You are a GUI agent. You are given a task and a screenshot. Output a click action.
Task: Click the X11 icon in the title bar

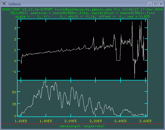pos(4,4)
